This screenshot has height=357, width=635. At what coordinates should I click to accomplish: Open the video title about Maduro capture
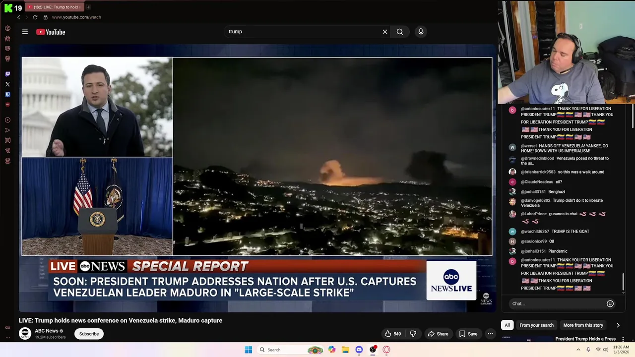(x=121, y=320)
